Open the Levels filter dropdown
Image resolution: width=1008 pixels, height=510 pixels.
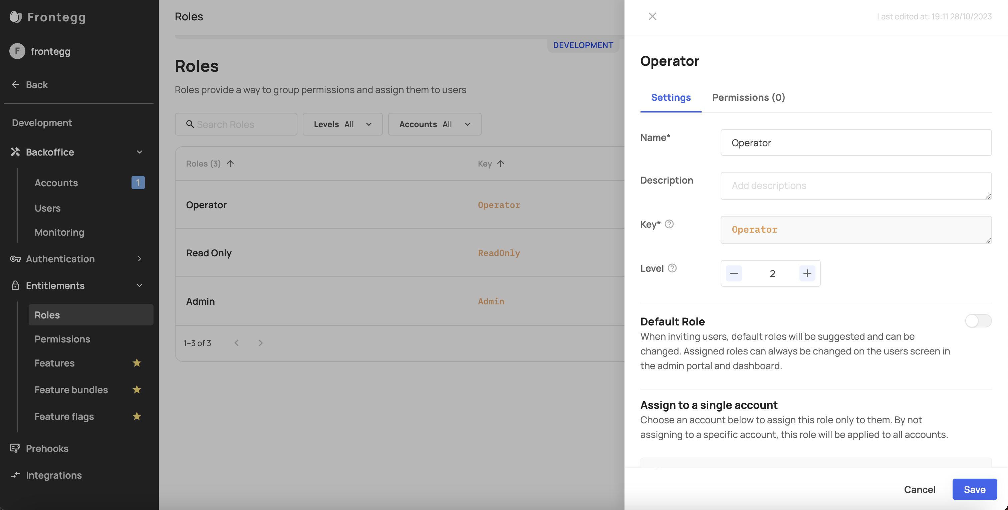[342, 124]
